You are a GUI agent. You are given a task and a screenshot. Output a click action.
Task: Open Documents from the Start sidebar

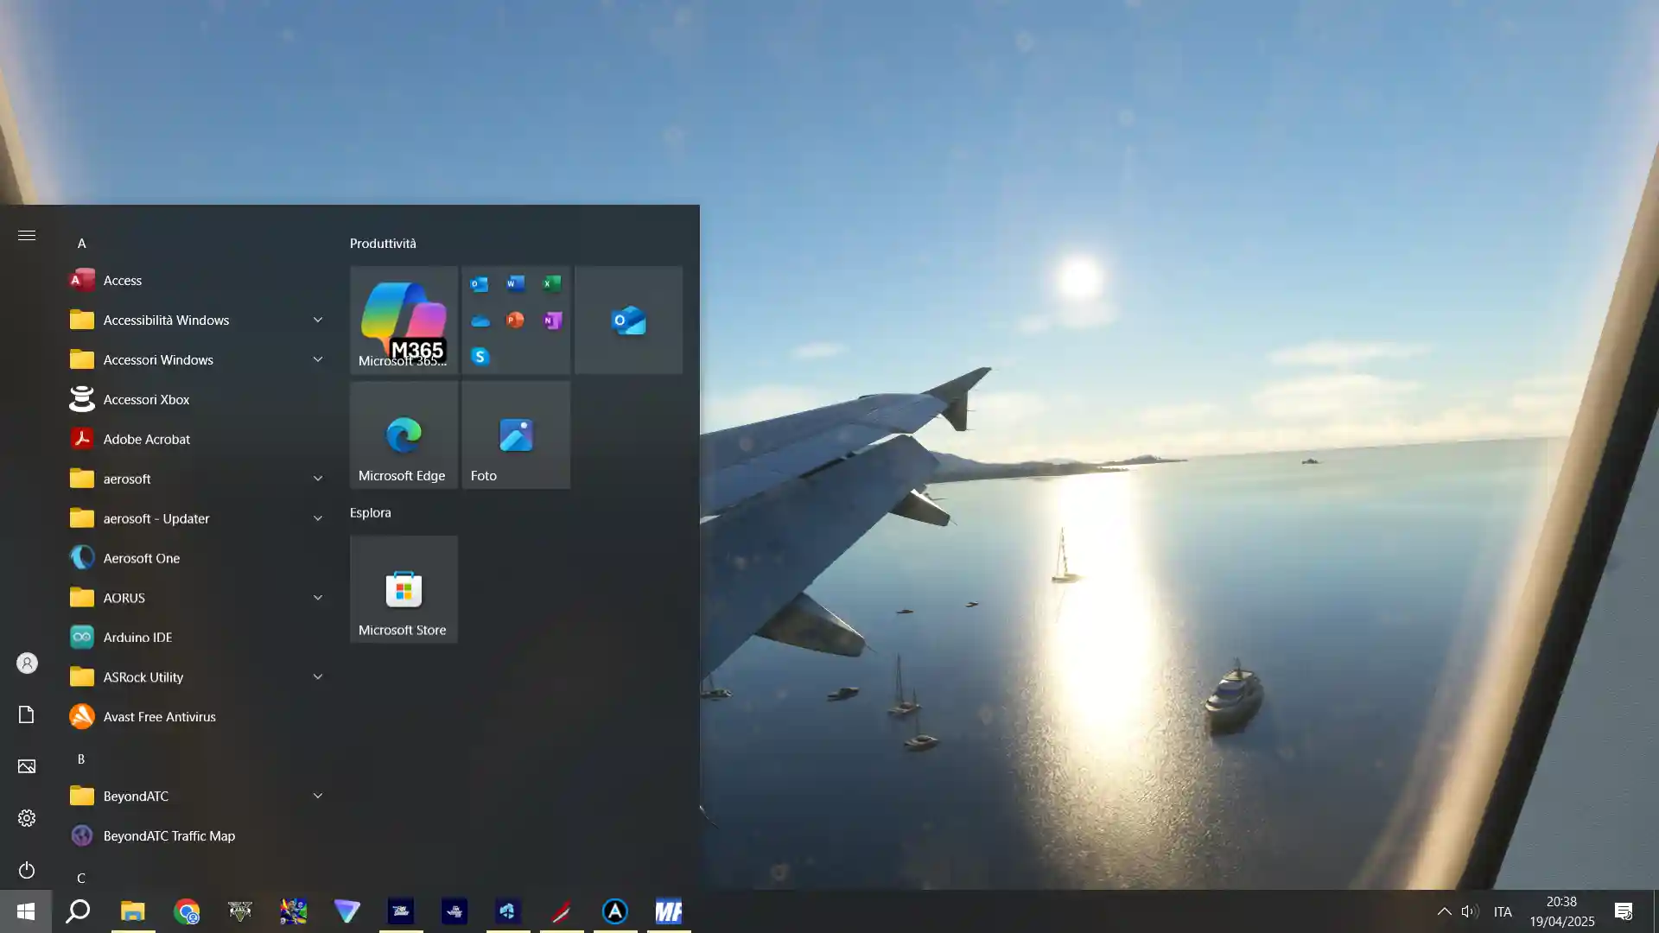click(x=27, y=715)
